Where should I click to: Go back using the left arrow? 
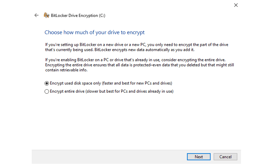36,15
